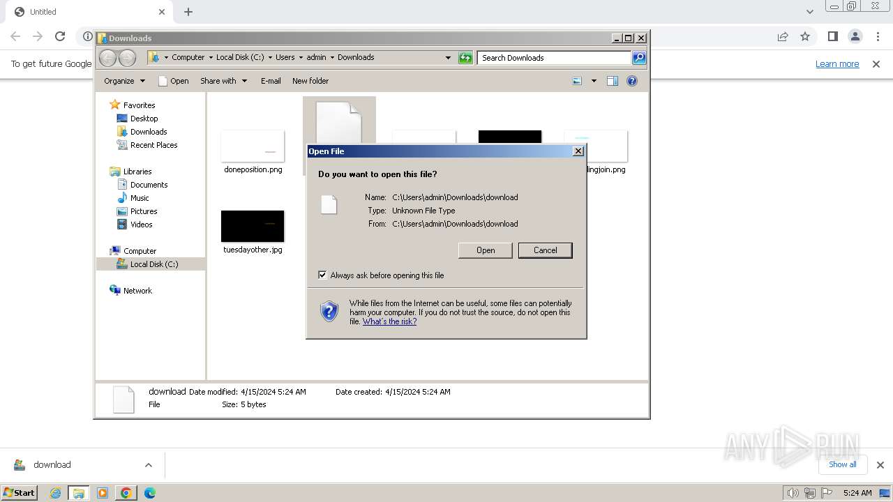Select Local Disk (C:) in navigation pane
The height and width of the screenshot is (502, 893).
pos(153,264)
